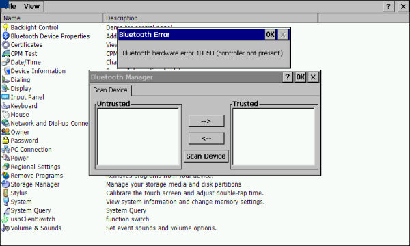
Task: Click OK in Bluetooth Error dialog
Action: tap(270, 34)
